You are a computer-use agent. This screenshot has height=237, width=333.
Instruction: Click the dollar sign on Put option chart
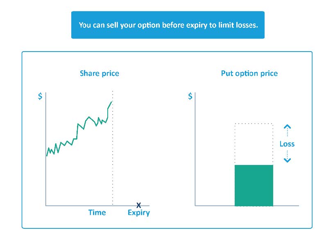coord(190,97)
